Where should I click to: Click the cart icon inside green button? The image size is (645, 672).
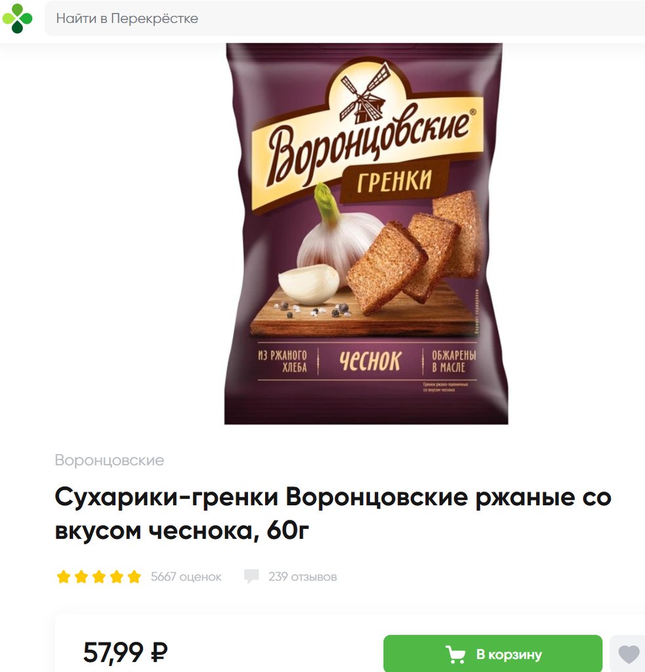pyautogui.click(x=455, y=654)
